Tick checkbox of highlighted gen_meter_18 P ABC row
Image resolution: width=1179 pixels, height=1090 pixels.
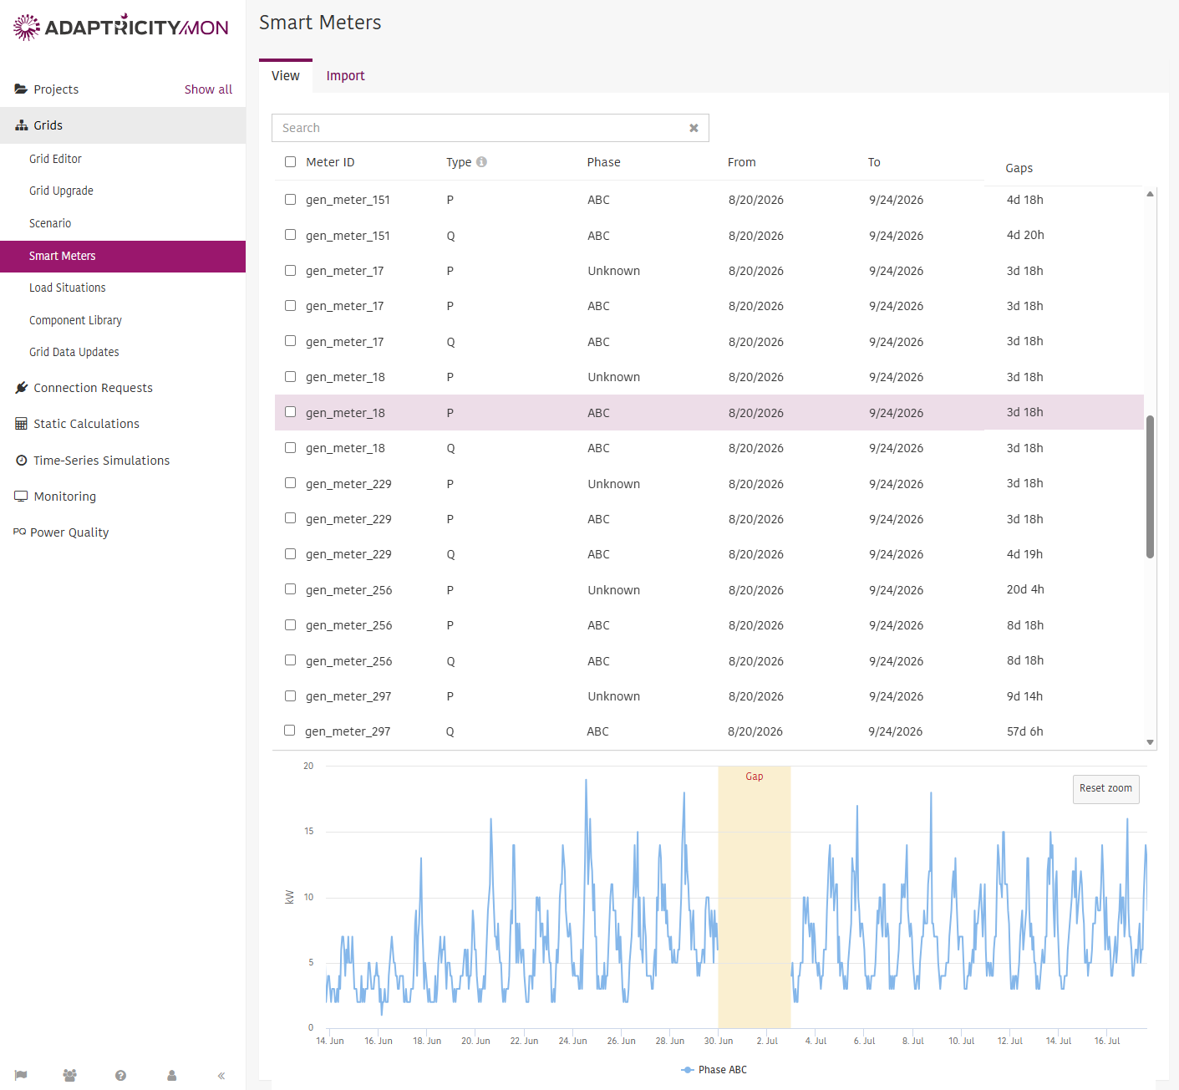290,412
